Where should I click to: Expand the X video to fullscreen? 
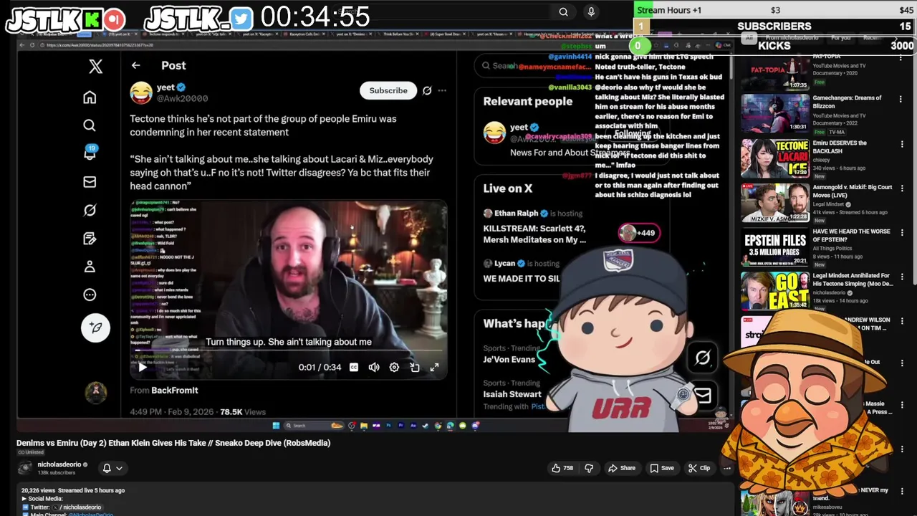pos(434,367)
